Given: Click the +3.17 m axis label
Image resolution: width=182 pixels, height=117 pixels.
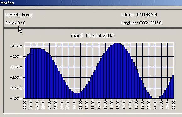Looking at the screenshot, I should [16, 67].
